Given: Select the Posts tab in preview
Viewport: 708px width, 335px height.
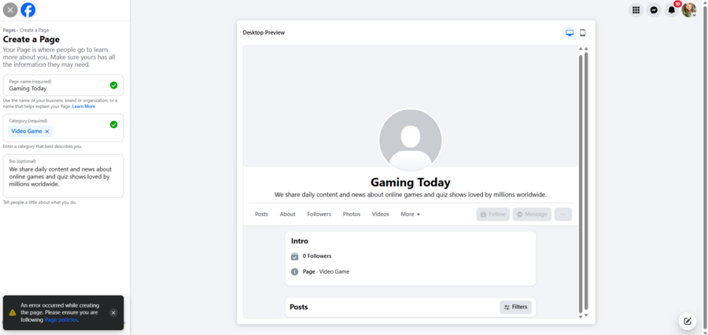Looking at the screenshot, I should click(x=261, y=214).
